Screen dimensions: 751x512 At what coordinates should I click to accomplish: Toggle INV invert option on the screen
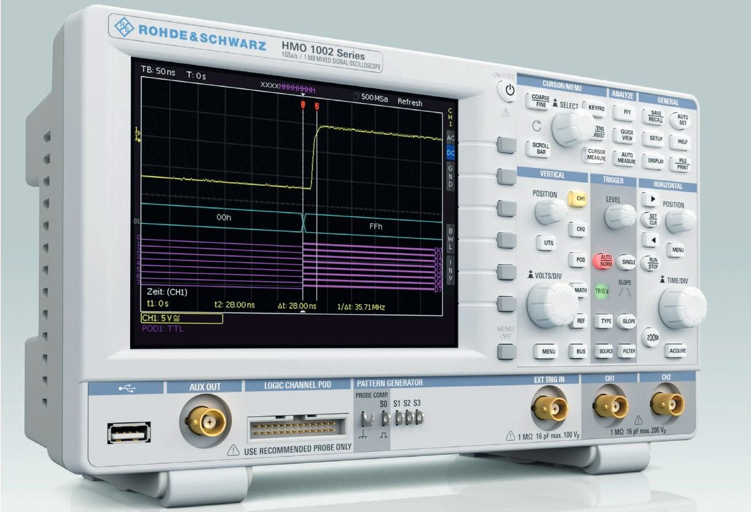(x=451, y=270)
